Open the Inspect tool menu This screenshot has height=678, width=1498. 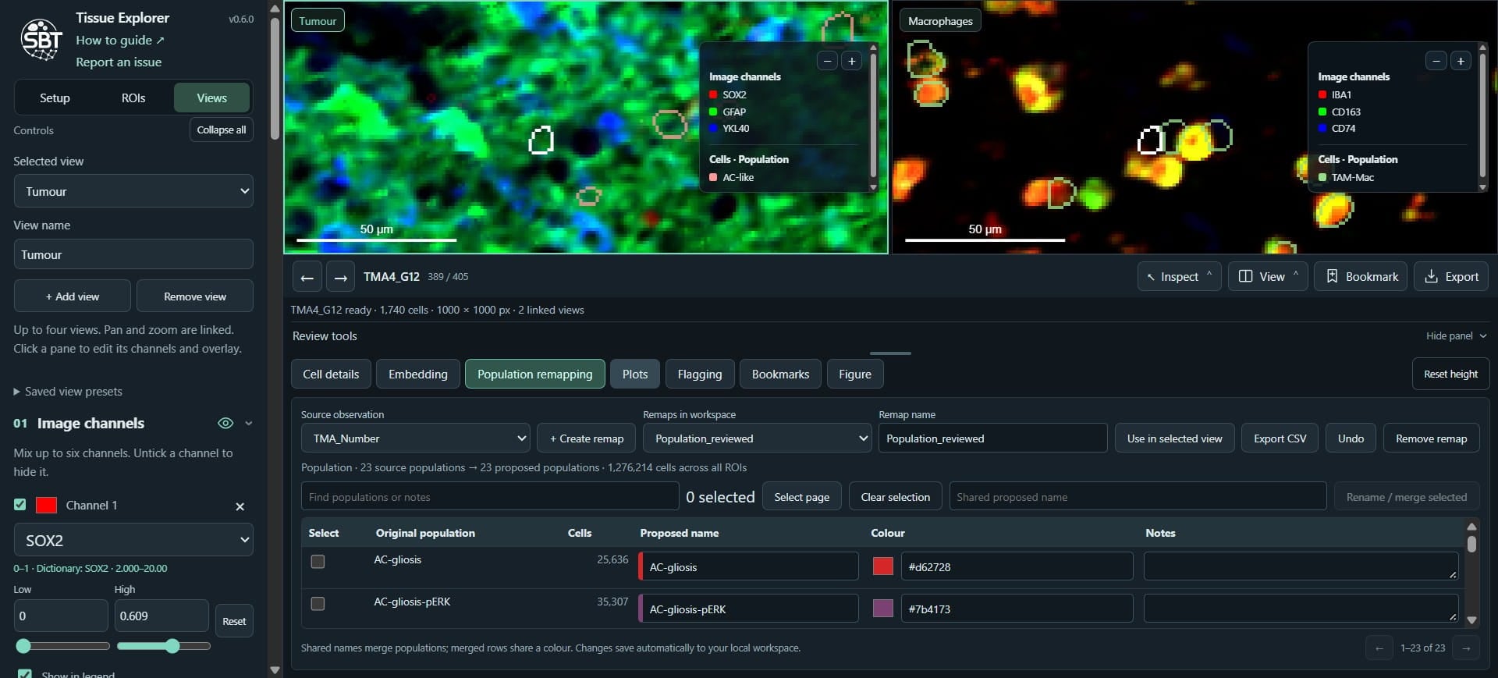tap(1179, 276)
